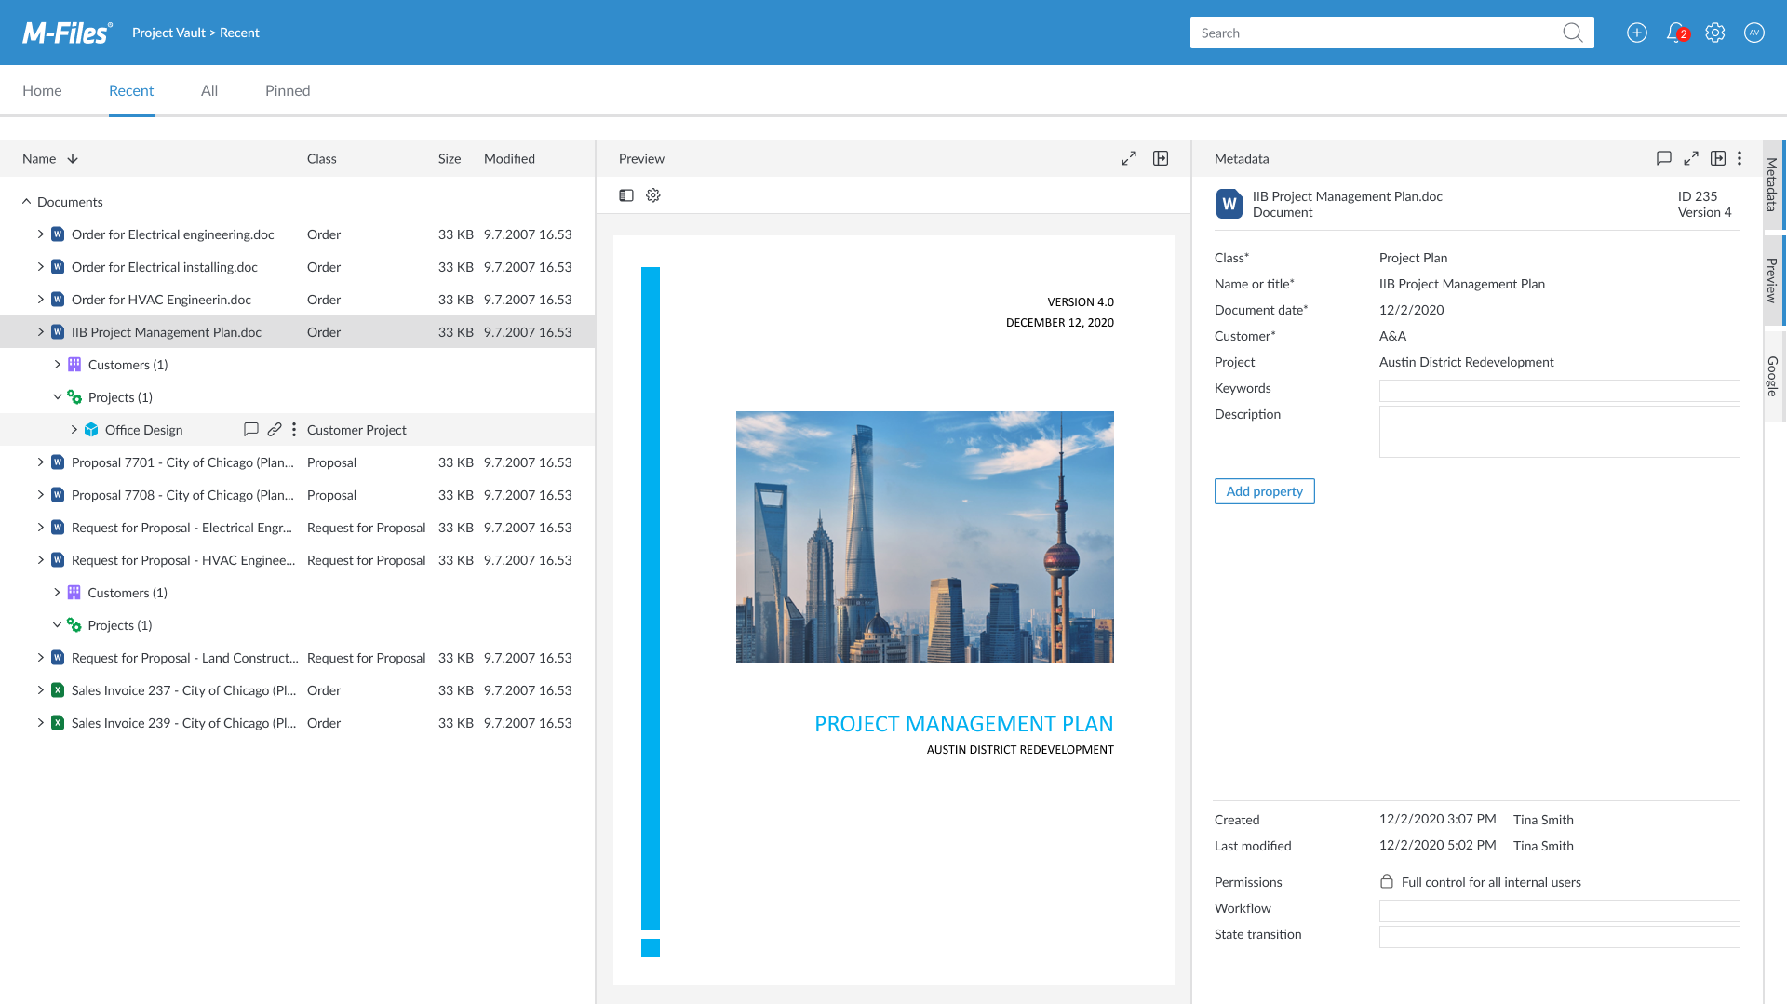Open the Google vertical side tab

(x=1773, y=377)
